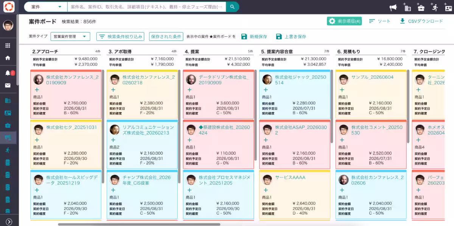Image resolution: width=454 pixels, height=226 pixels.
Task: Add a new activity via running-person-plus icon
Action: 434,7
